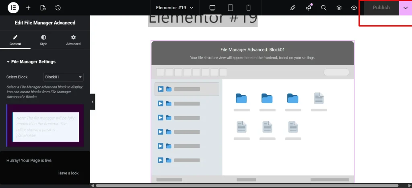Click the Have a look link
Image resolution: width=412 pixels, height=188 pixels.
68,173
